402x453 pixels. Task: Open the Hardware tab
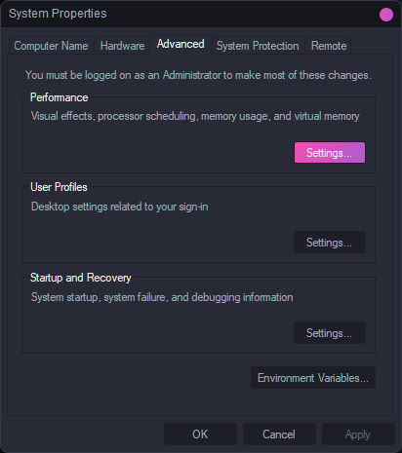pos(122,46)
